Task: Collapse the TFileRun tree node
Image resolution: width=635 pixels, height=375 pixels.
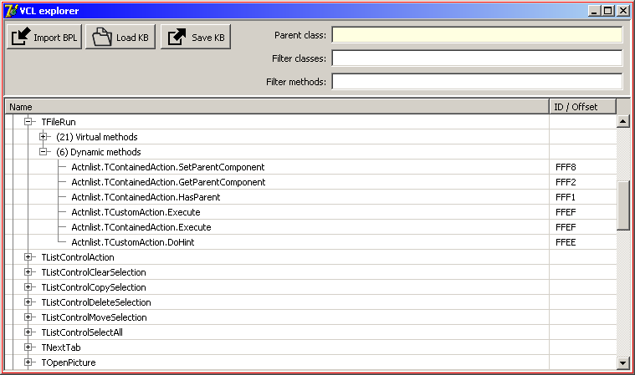Action: click(x=28, y=121)
